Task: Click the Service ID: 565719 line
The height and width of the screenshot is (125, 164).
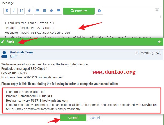Action: pyautogui.click(x=14, y=73)
